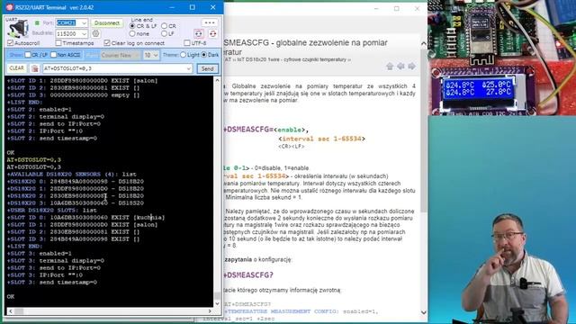Click the '+USER DS18X20 SLOTS: list' terminal line
Image resolution: width=576 pixels, height=324 pixels.
click(52, 210)
